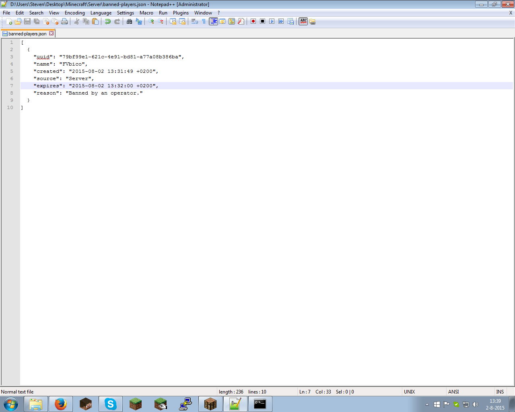Undo the last edit with the green arrow
This screenshot has width=515, height=412.
click(107, 21)
